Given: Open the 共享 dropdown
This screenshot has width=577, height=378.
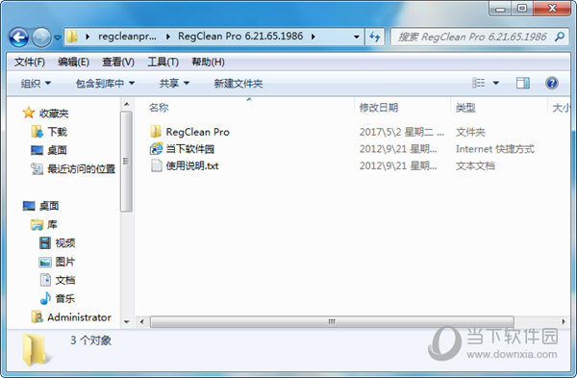Looking at the screenshot, I should [174, 84].
